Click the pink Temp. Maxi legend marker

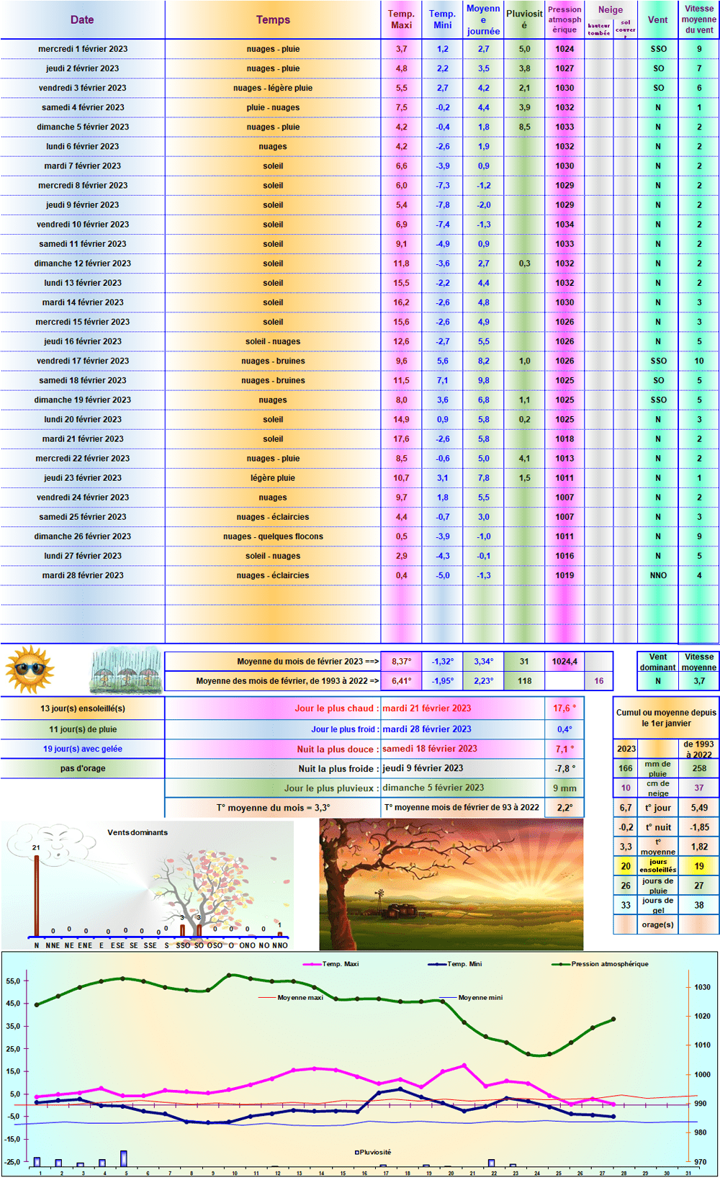[x=312, y=964]
